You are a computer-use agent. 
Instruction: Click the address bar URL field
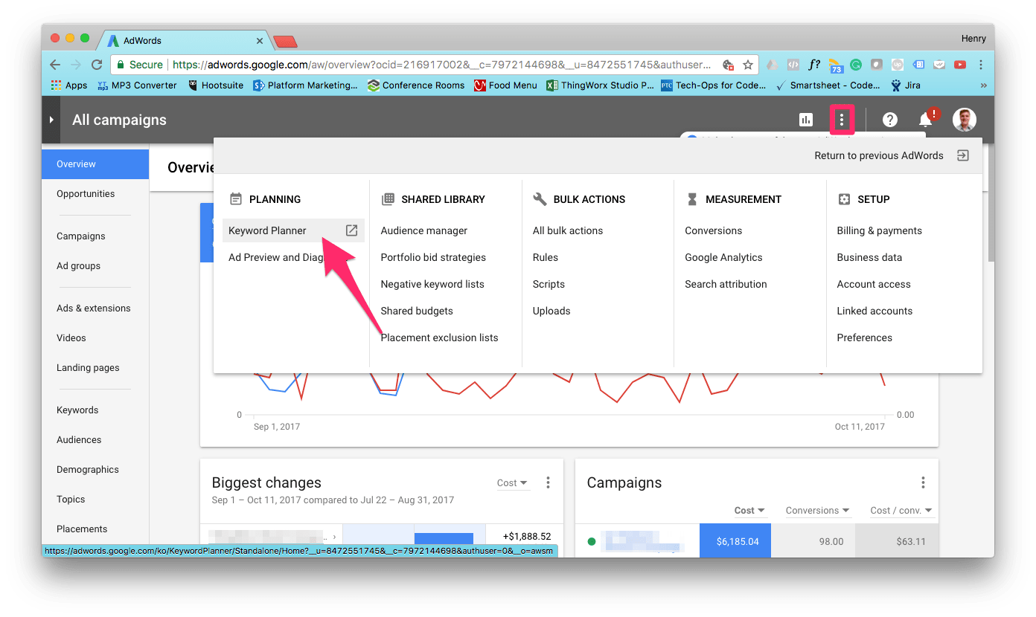click(443, 65)
